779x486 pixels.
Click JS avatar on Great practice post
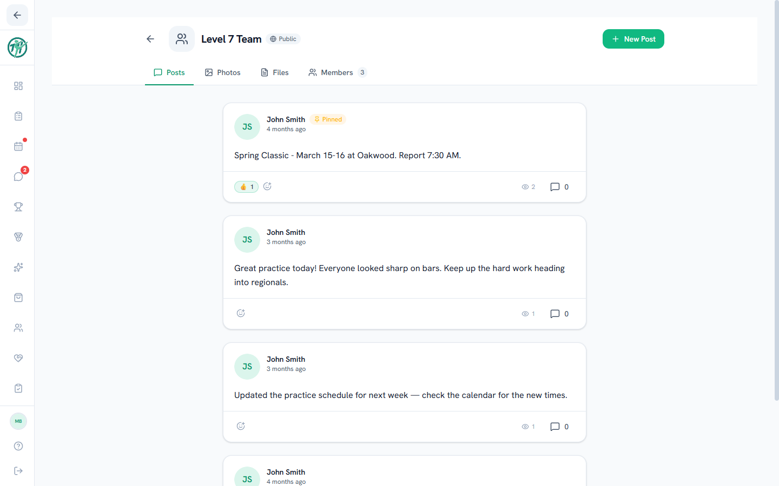tap(247, 240)
